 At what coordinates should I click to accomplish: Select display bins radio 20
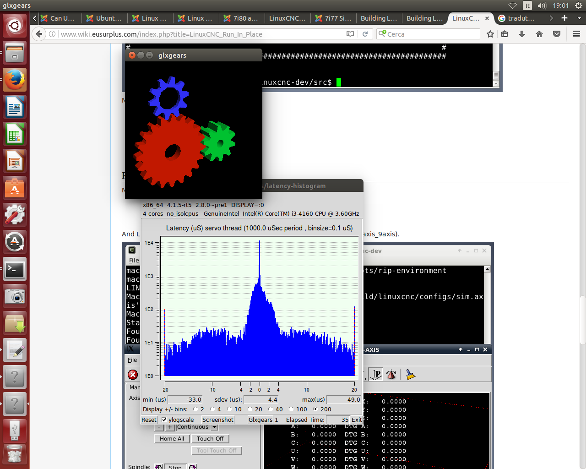(x=250, y=409)
